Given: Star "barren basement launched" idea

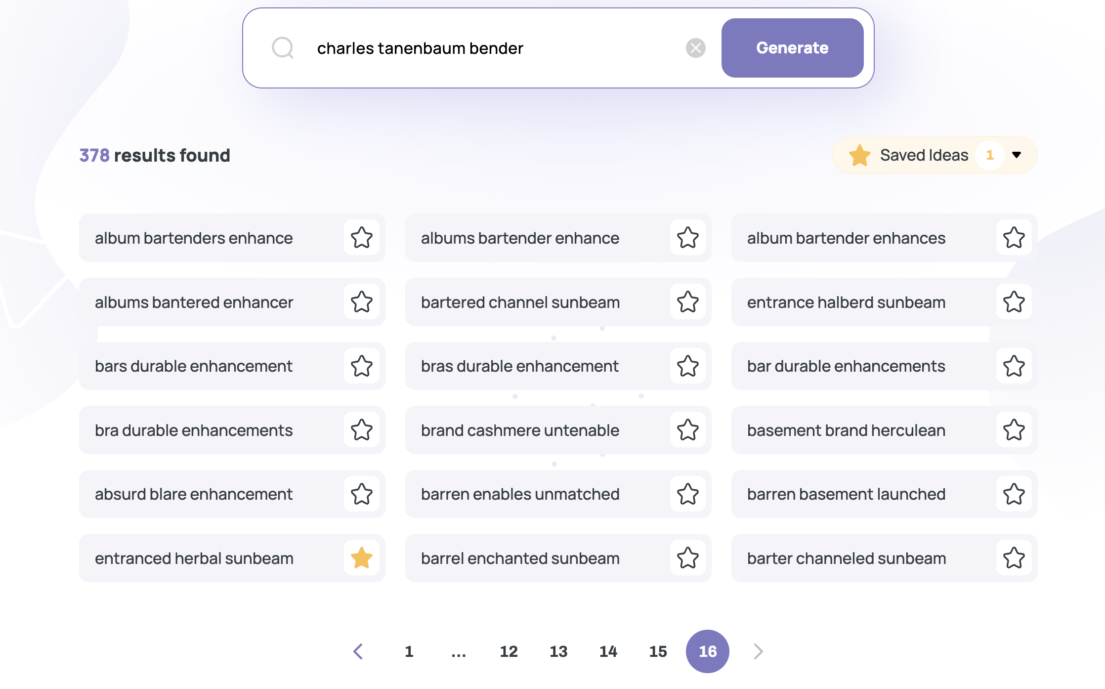Looking at the screenshot, I should click(x=1014, y=494).
